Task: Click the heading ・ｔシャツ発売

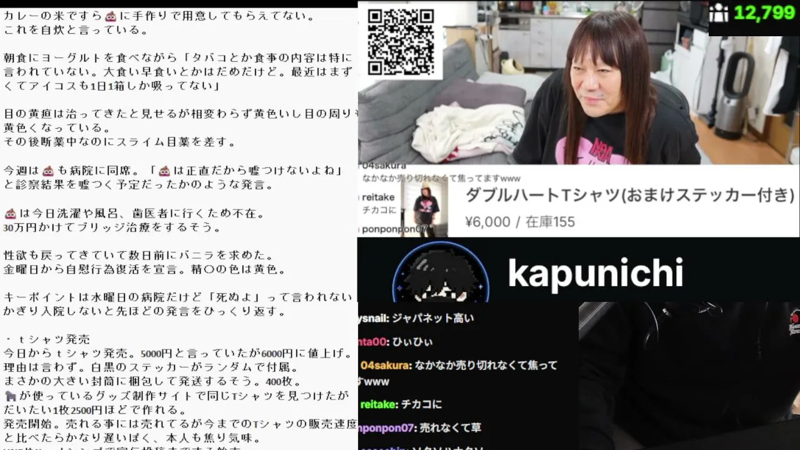Action: pyautogui.click(x=47, y=339)
